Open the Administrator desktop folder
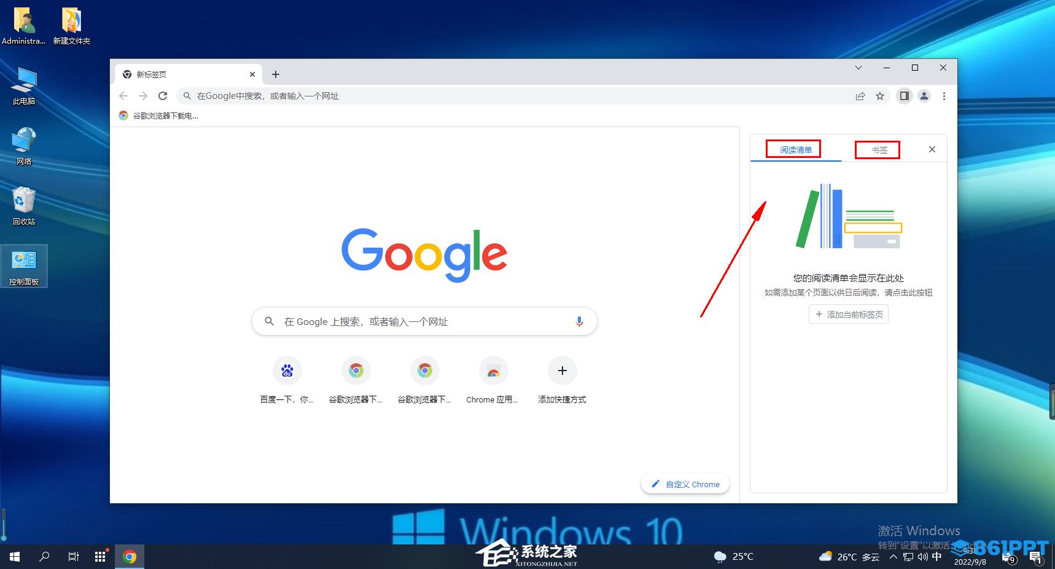Viewport: 1055px width, 569px height. point(24,26)
